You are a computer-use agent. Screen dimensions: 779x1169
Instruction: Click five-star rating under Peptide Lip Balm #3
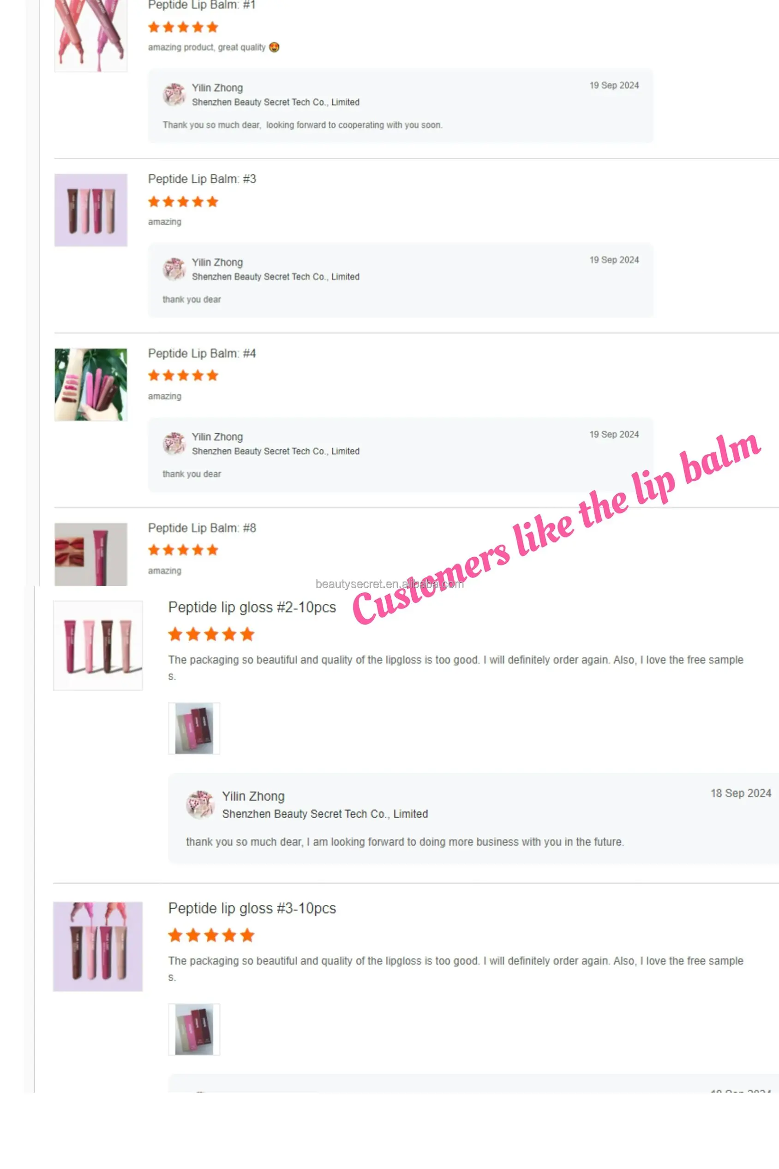click(183, 202)
